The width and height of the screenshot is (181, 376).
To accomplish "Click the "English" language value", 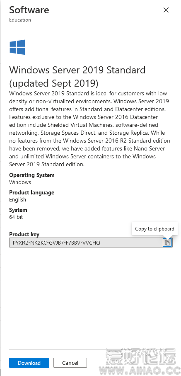I will coord(17,199).
